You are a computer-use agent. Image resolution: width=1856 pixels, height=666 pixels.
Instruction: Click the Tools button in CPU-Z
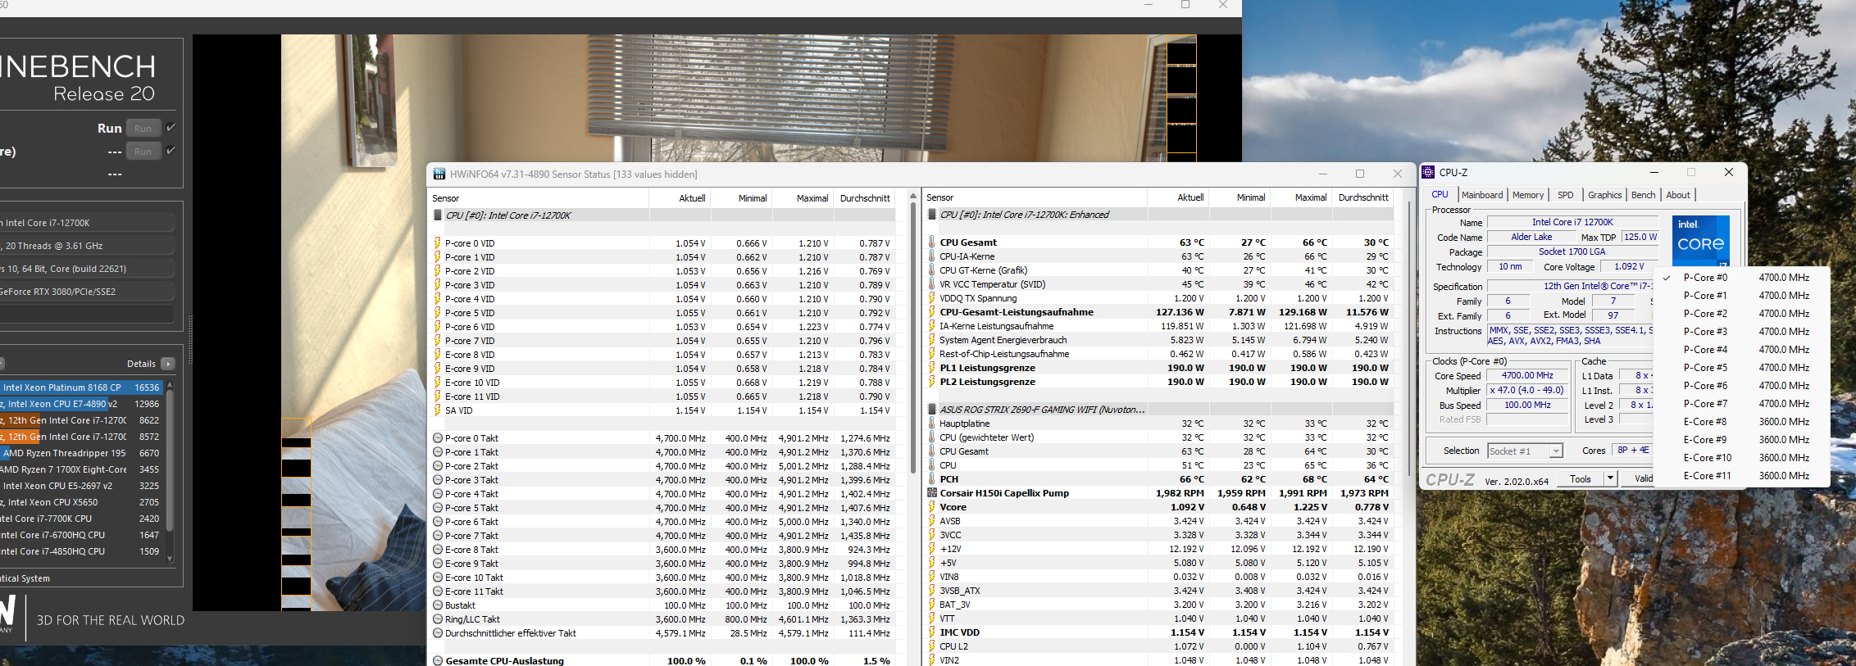[1581, 479]
